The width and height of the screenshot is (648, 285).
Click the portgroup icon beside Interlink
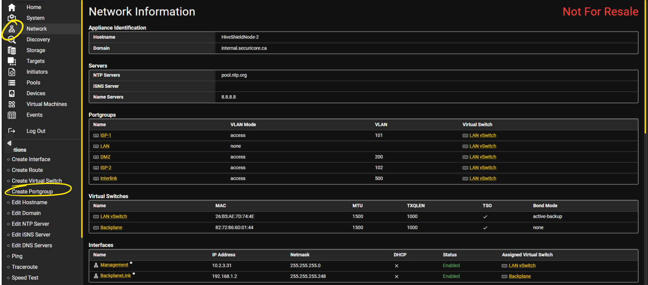point(96,179)
